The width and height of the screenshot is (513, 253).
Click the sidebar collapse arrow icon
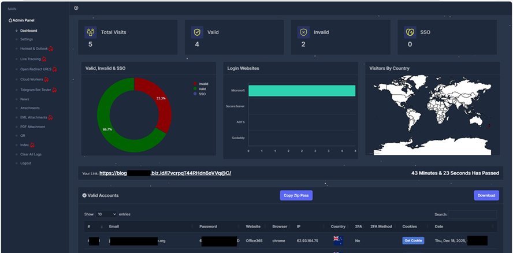(x=76, y=8)
